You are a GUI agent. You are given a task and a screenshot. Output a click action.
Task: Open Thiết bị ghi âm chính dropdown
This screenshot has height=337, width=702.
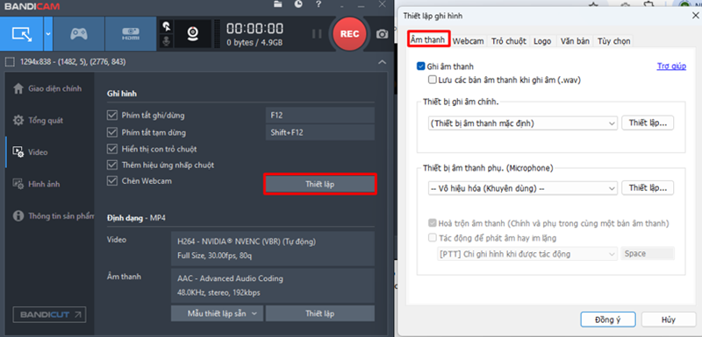523,123
